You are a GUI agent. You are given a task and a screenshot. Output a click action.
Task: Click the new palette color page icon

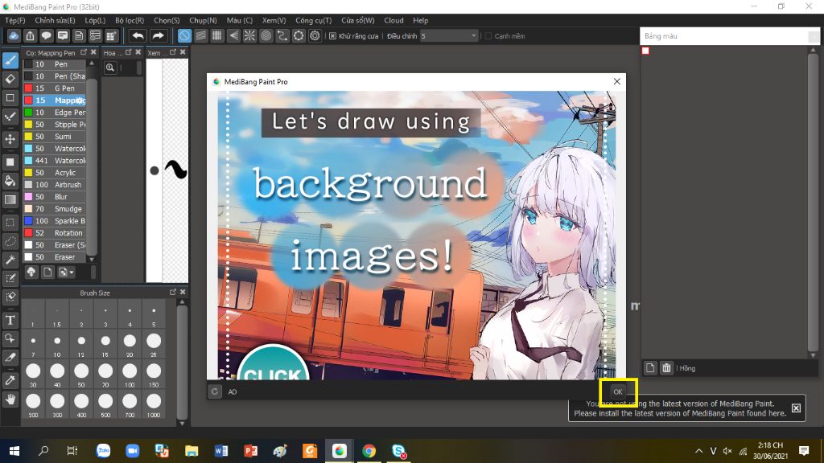650,368
